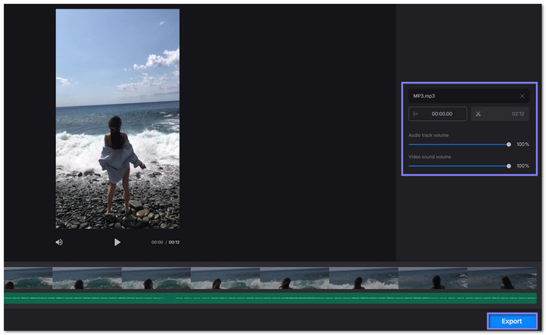Image resolution: width=546 pixels, height=335 pixels.
Task: Click the audio start time field 00:00.00
Action: click(x=438, y=114)
